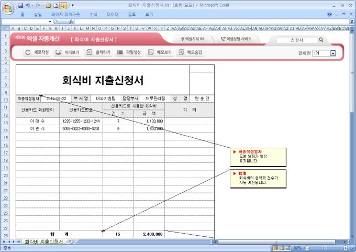
Task: Open the 보기 ribbon tab
Action: [x=149, y=14]
